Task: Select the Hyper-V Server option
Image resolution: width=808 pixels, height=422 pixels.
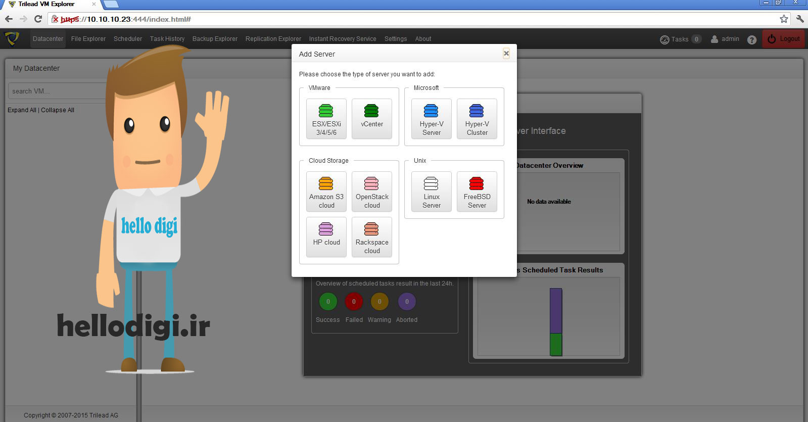Action: point(432,119)
